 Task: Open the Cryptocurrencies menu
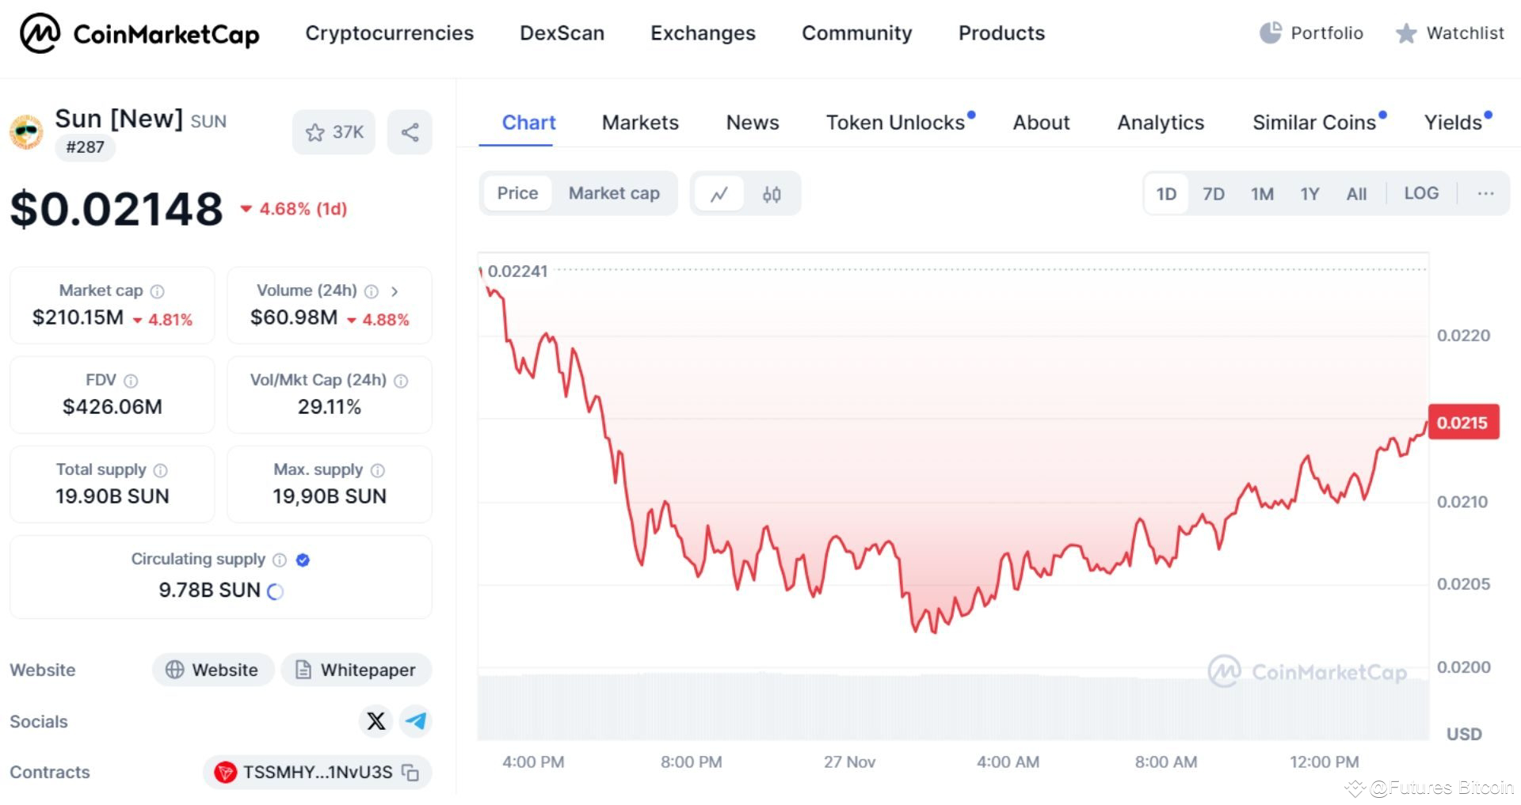tap(390, 33)
